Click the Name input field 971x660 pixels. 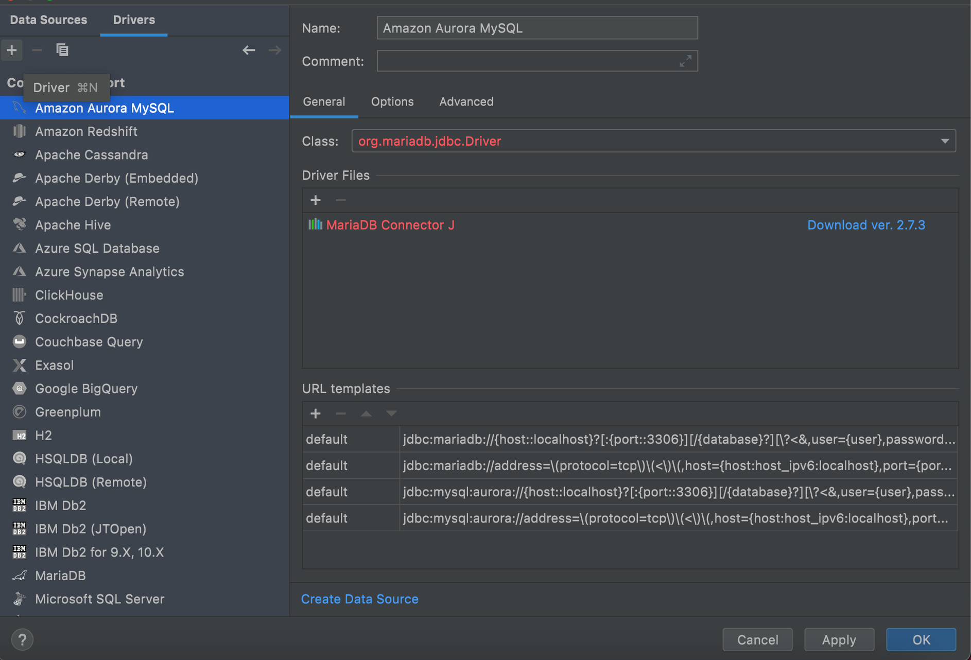pyautogui.click(x=536, y=28)
